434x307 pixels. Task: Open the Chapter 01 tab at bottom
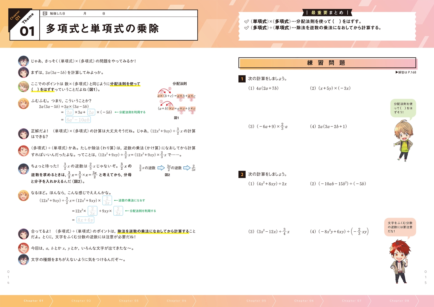34,301
